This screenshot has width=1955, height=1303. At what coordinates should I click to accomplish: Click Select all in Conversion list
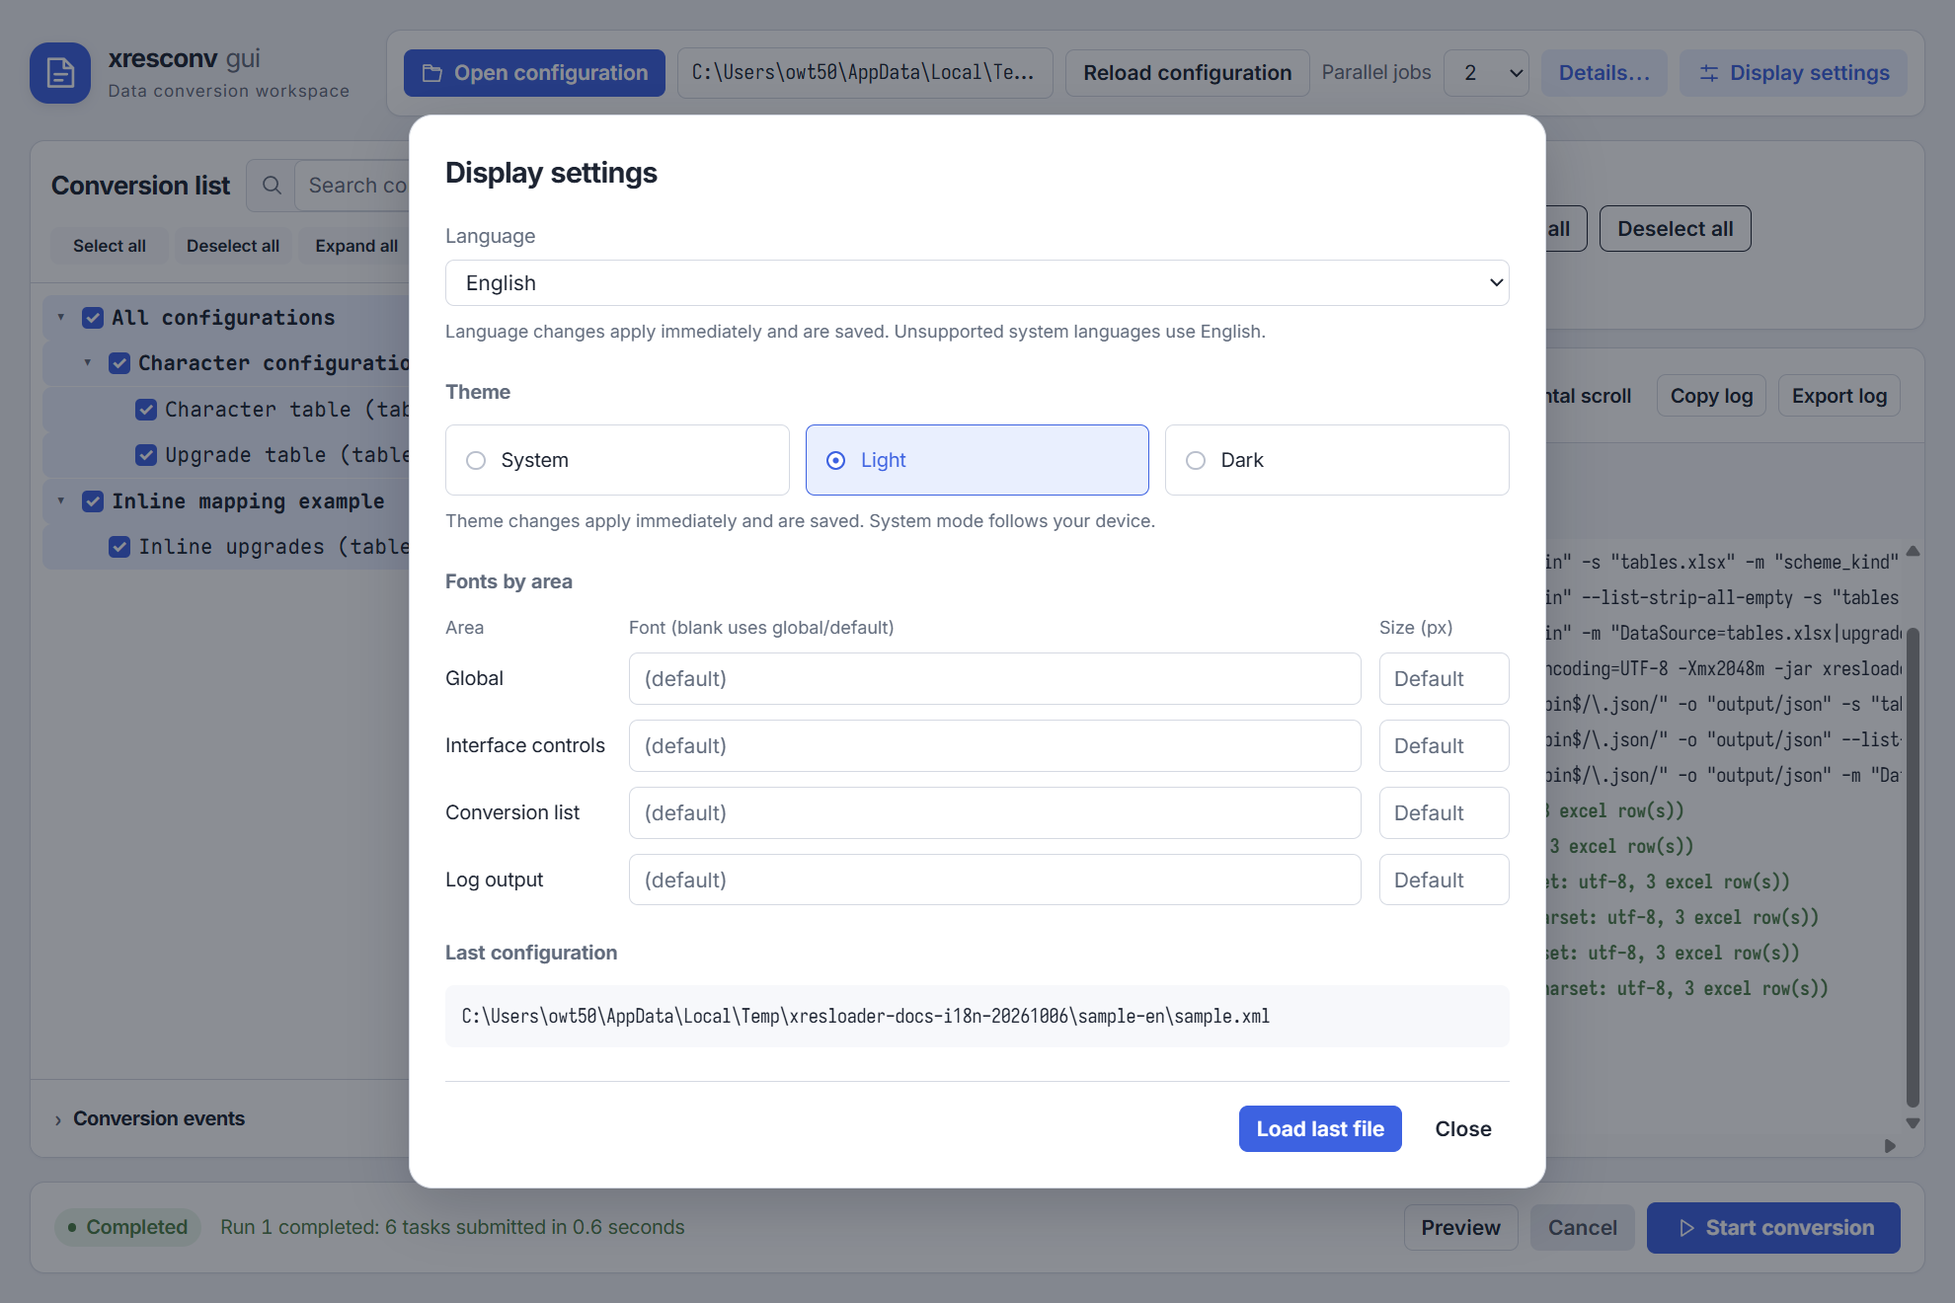tap(110, 246)
